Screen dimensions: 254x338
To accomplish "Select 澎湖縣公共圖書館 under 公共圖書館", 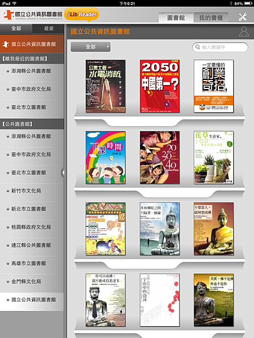I will 32,136.
